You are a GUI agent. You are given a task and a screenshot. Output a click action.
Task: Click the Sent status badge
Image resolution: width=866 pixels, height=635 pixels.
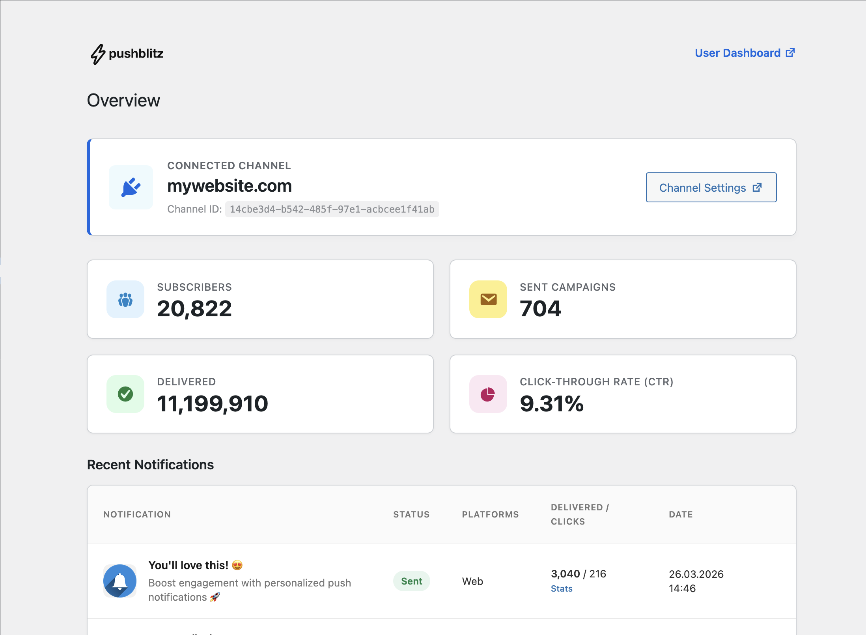click(411, 581)
